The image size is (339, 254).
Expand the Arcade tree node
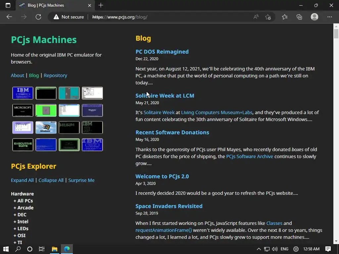[x=24, y=208]
